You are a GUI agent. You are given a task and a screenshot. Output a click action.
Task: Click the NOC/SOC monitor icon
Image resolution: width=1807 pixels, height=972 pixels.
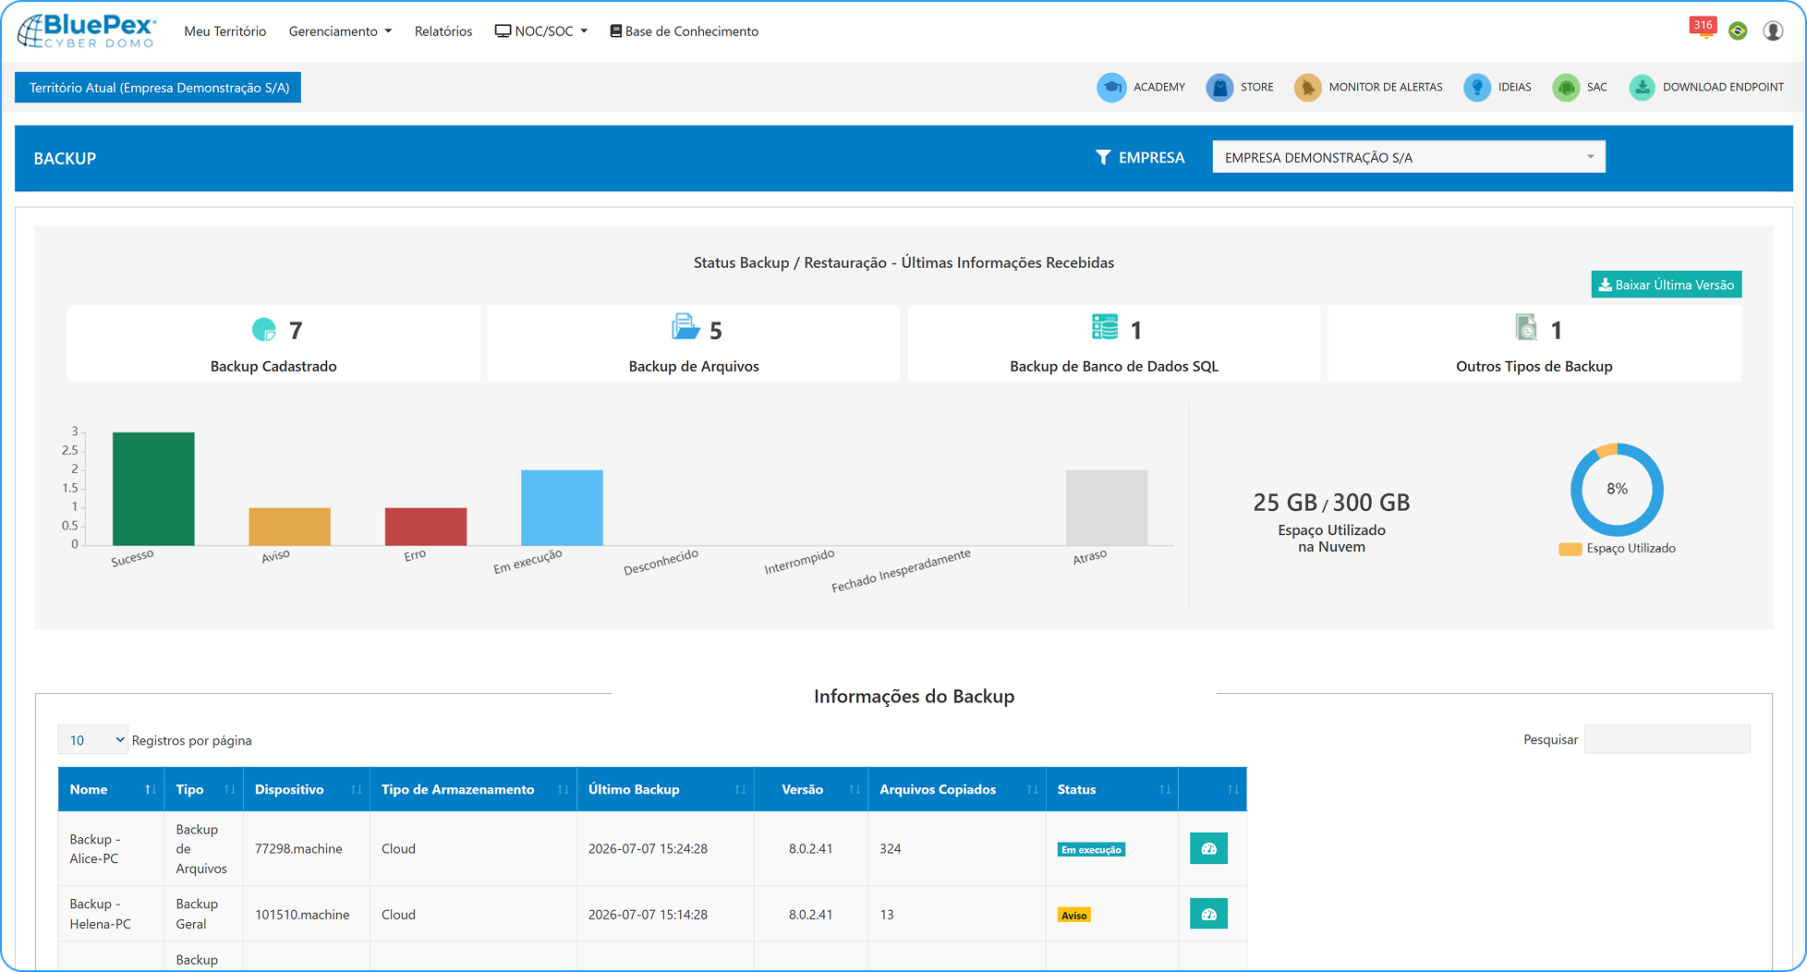[x=503, y=31]
